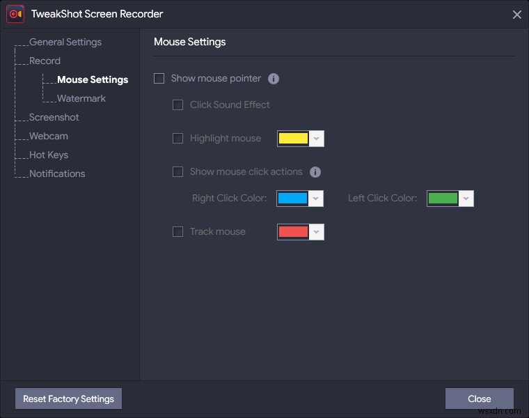Click the Reset Factory Settings button
The width and height of the screenshot is (529, 418).
pyautogui.click(x=68, y=399)
